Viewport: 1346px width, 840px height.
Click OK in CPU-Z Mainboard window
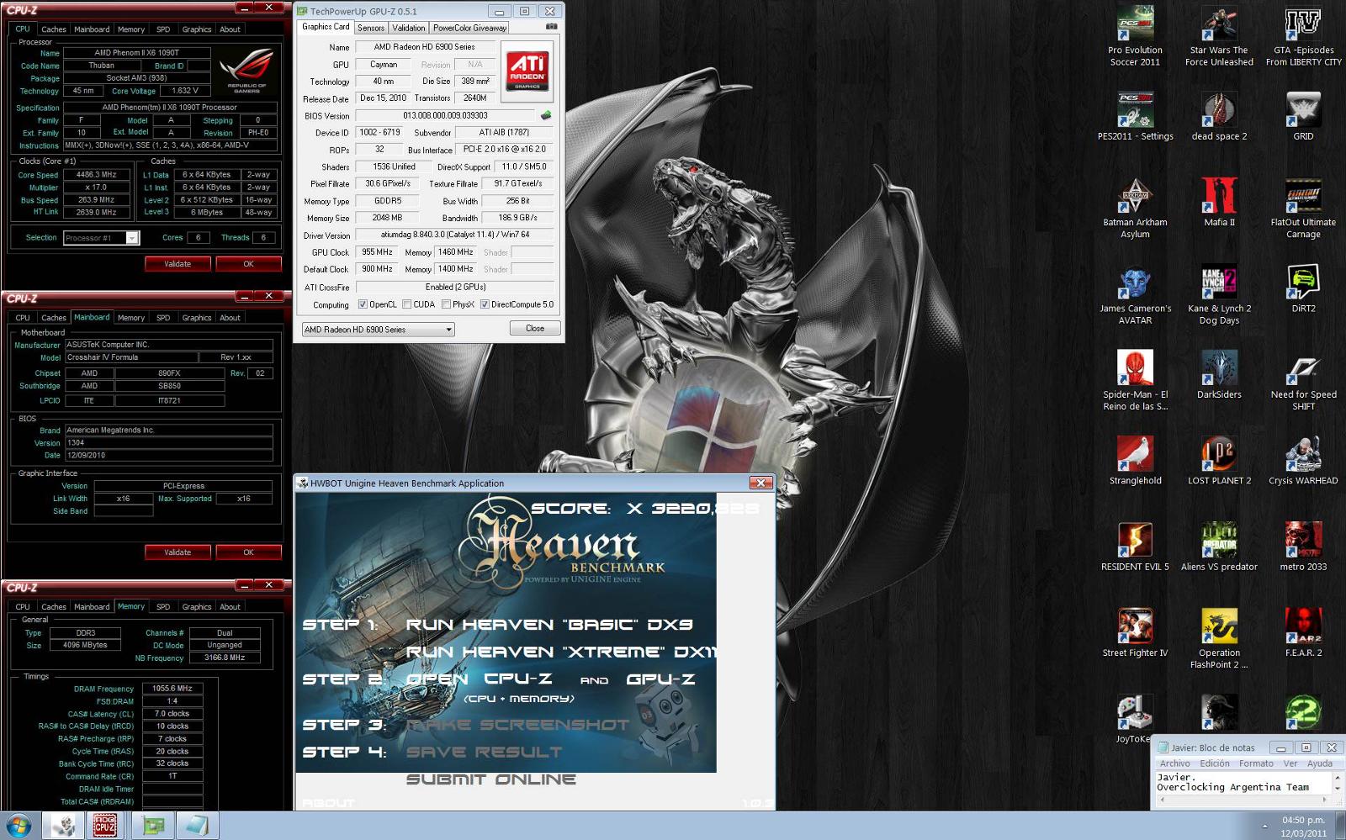(x=248, y=552)
